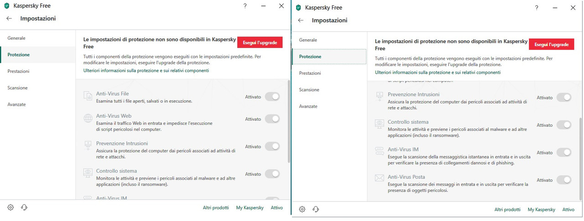Select Scansione tab in right window
This screenshot has height=221, width=584.
(329, 89)
